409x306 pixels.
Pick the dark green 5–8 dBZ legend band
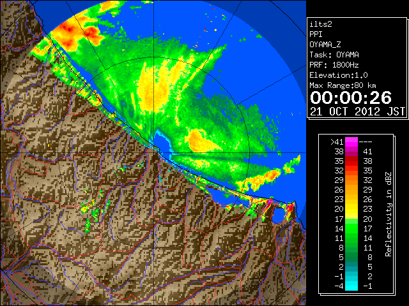[x=351, y=257]
